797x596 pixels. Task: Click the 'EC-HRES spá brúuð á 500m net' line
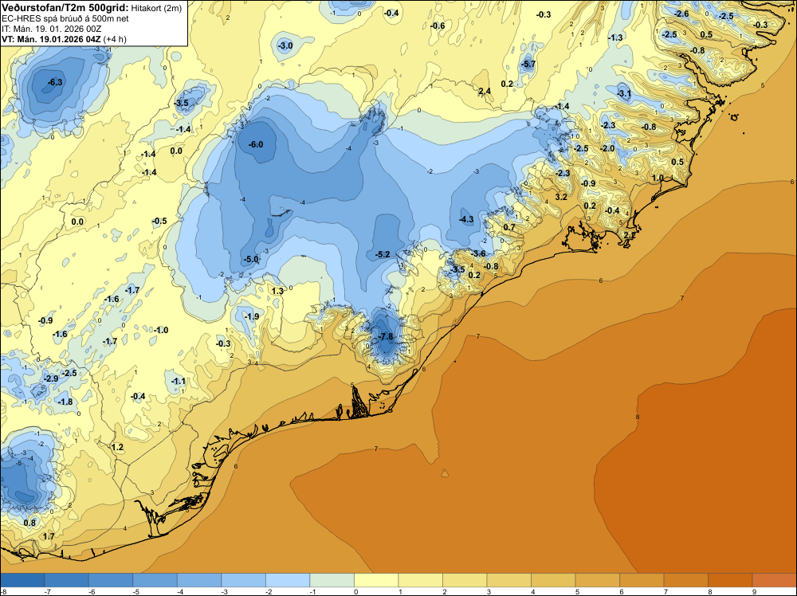point(65,19)
